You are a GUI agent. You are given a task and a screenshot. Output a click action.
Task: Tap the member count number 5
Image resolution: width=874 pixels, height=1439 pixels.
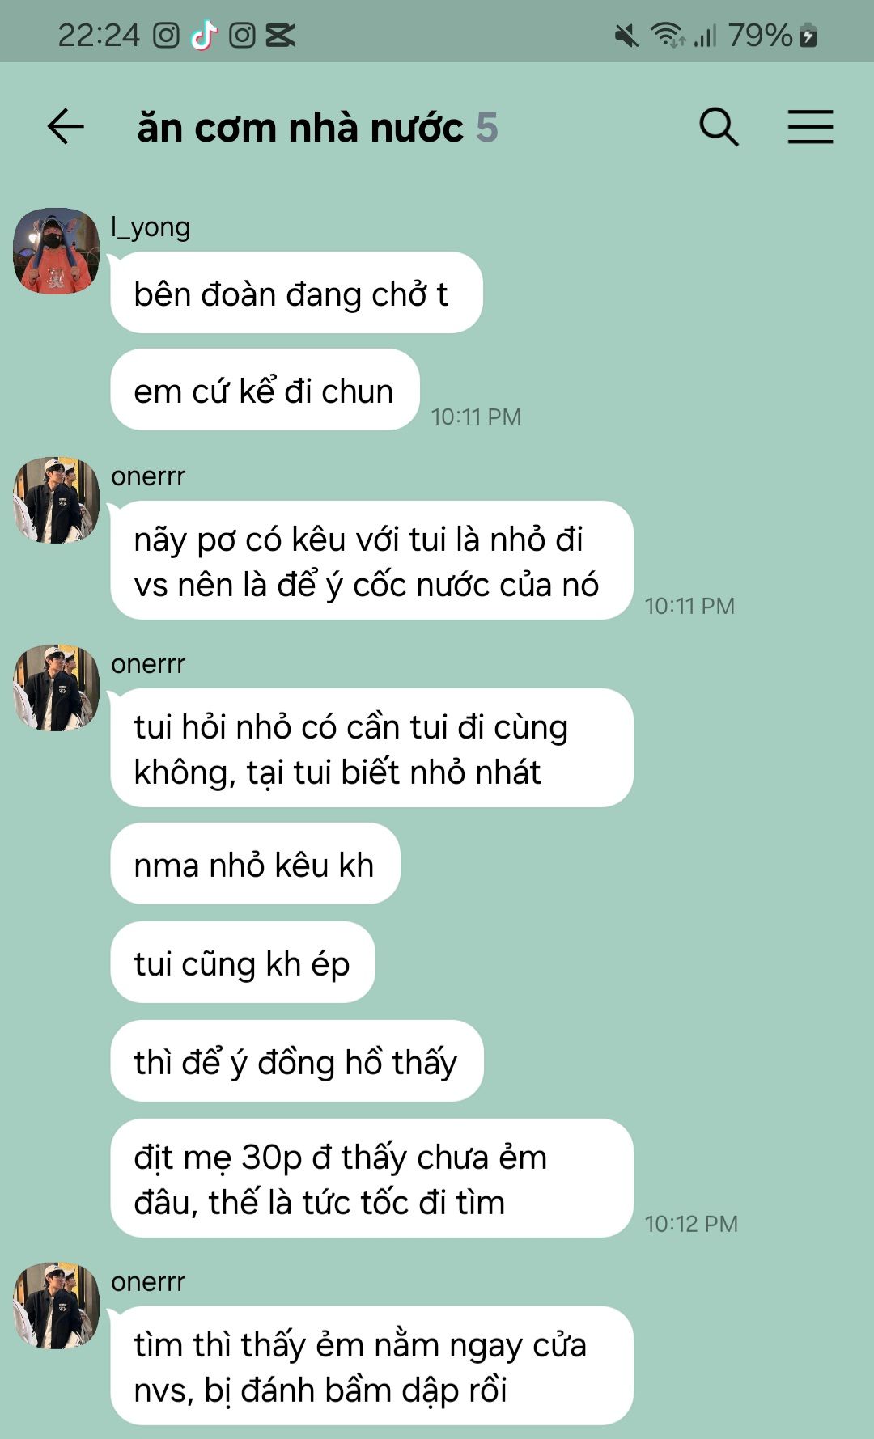(487, 128)
